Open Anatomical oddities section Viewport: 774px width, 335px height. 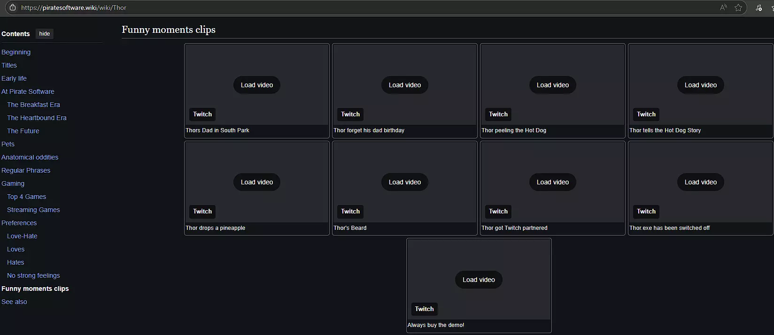pyautogui.click(x=30, y=157)
